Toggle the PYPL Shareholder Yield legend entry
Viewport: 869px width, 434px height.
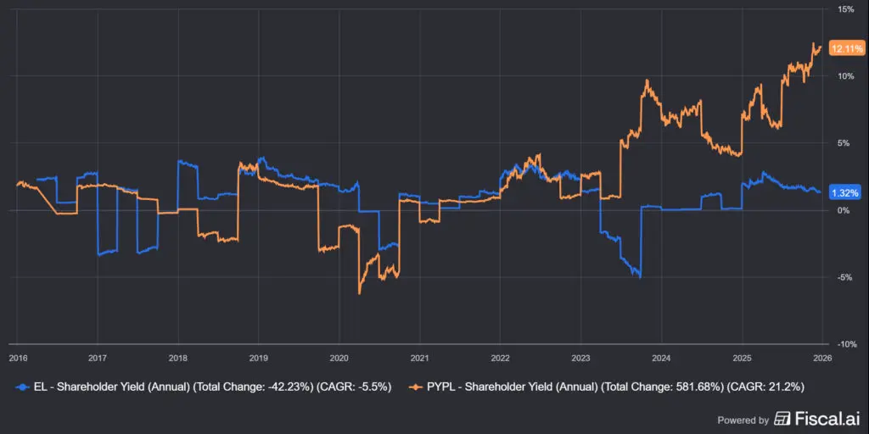(611, 387)
